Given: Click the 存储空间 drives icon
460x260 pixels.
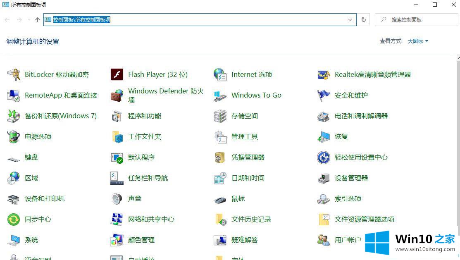Looking at the screenshot, I should pos(220,116).
